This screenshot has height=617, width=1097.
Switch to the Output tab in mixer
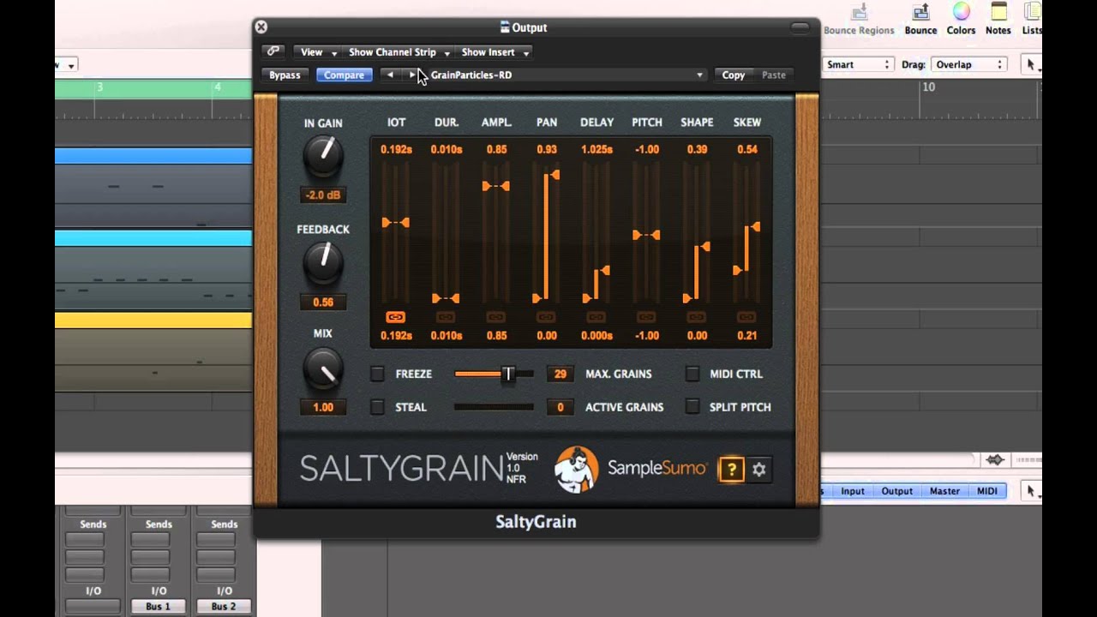click(x=897, y=491)
